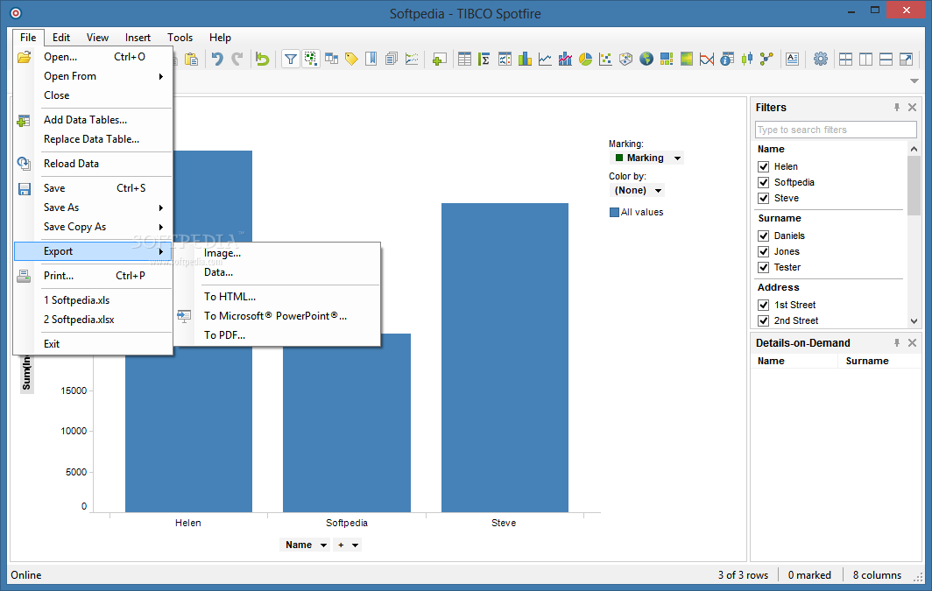Create a new Pie Chart visualization

click(585, 59)
